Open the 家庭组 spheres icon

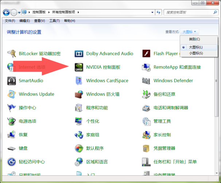79,135
